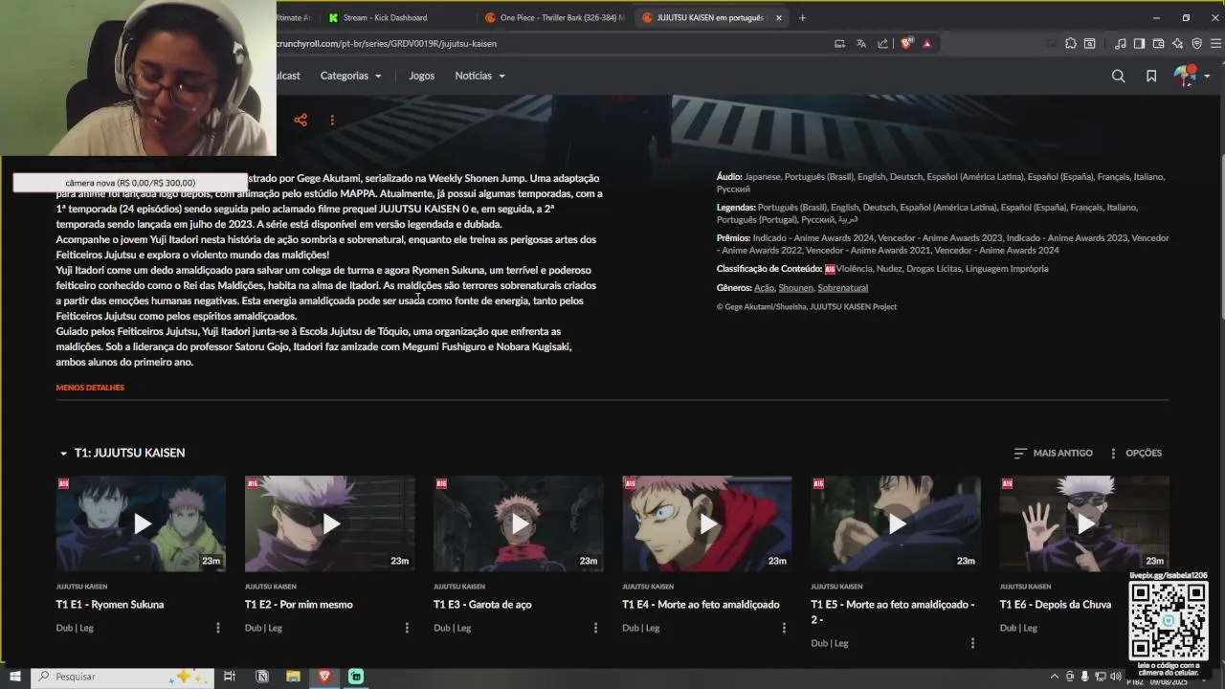Play episode T1 E2 Por mim mesmo thumbnail

click(x=329, y=523)
